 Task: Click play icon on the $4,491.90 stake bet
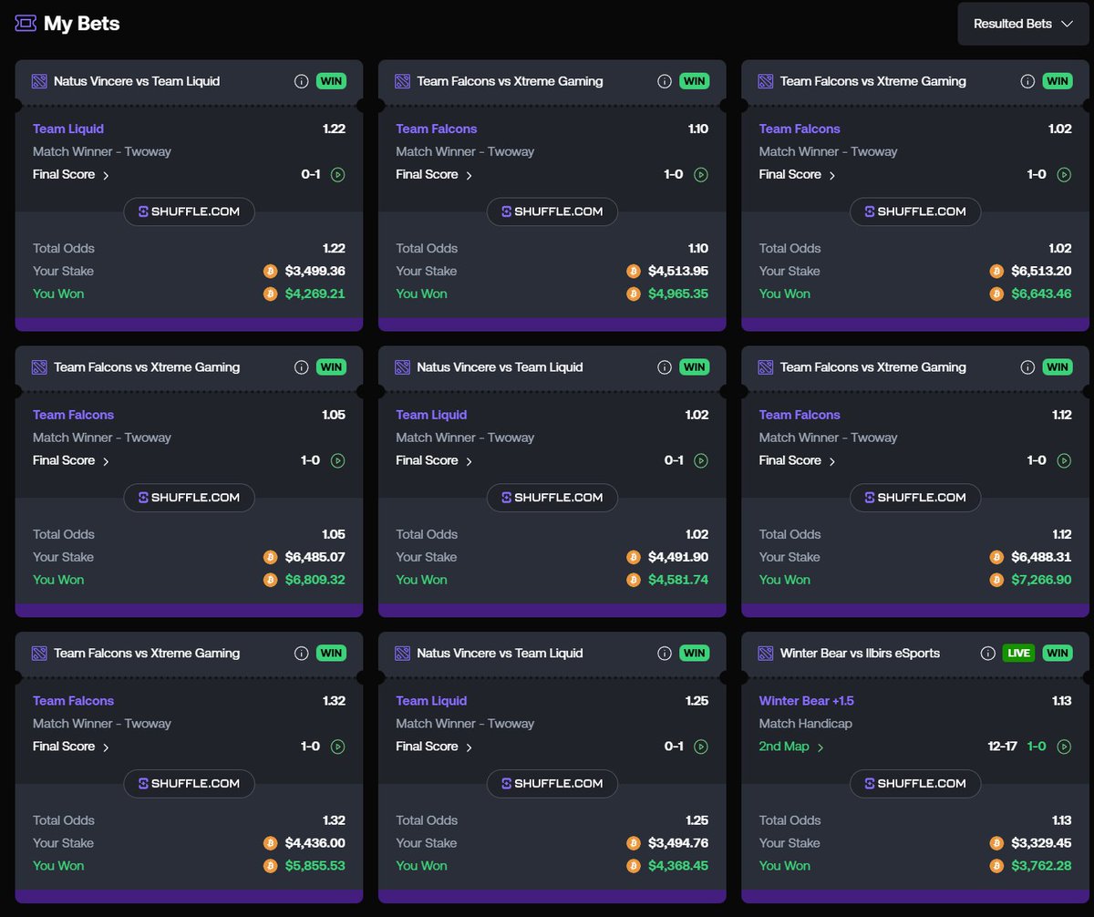tap(701, 461)
